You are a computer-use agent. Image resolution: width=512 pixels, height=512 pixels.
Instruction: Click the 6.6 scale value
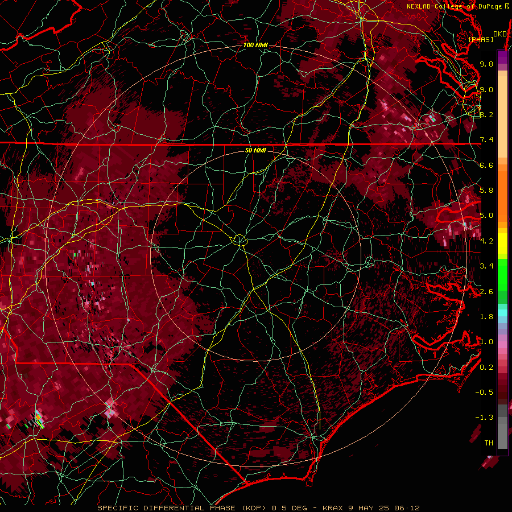point(486,165)
